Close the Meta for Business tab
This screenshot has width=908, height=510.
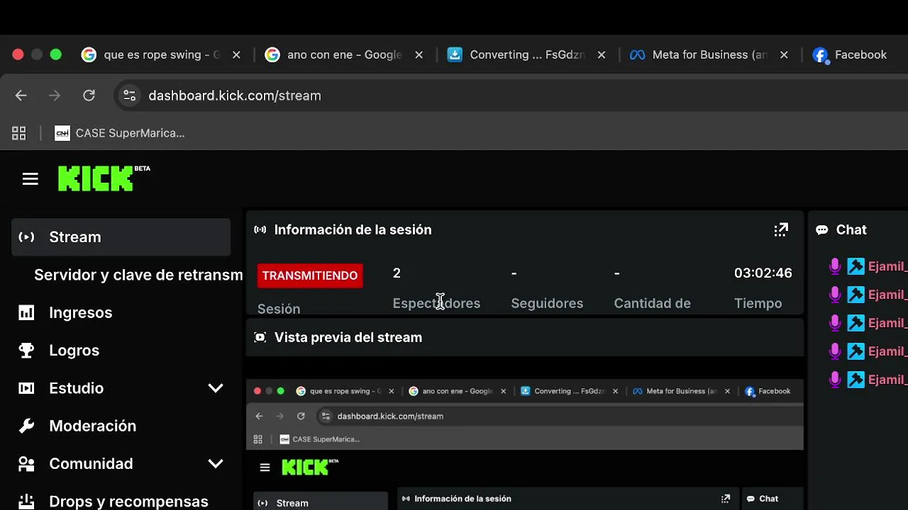pyautogui.click(x=784, y=55)
